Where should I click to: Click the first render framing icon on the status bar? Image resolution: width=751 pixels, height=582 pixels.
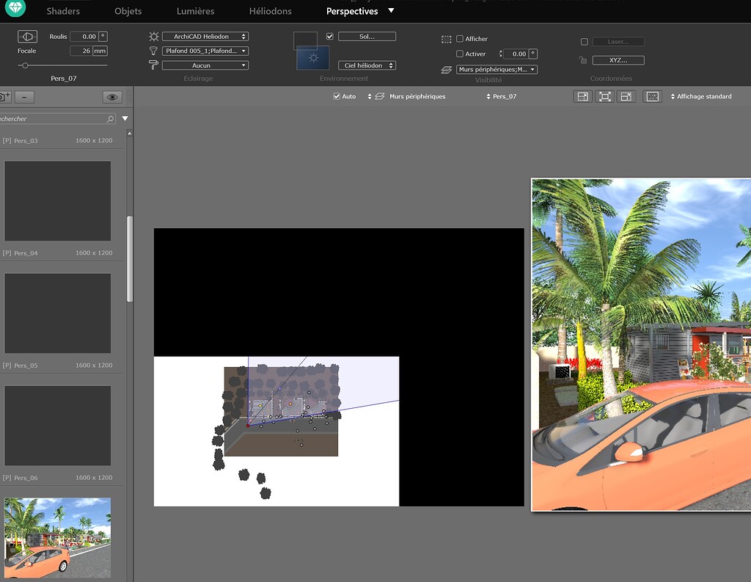click(582, 96)
